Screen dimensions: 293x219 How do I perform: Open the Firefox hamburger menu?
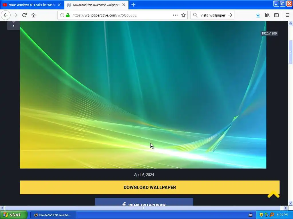(288, 15)
